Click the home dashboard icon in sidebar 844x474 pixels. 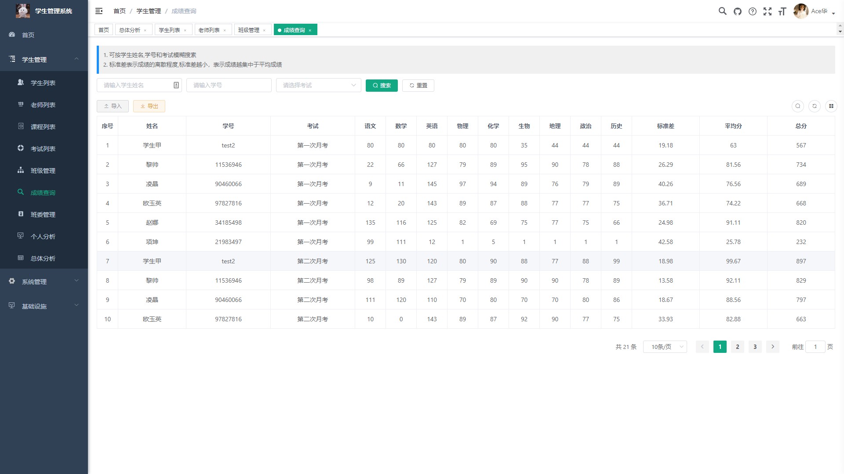click(12, 35)
